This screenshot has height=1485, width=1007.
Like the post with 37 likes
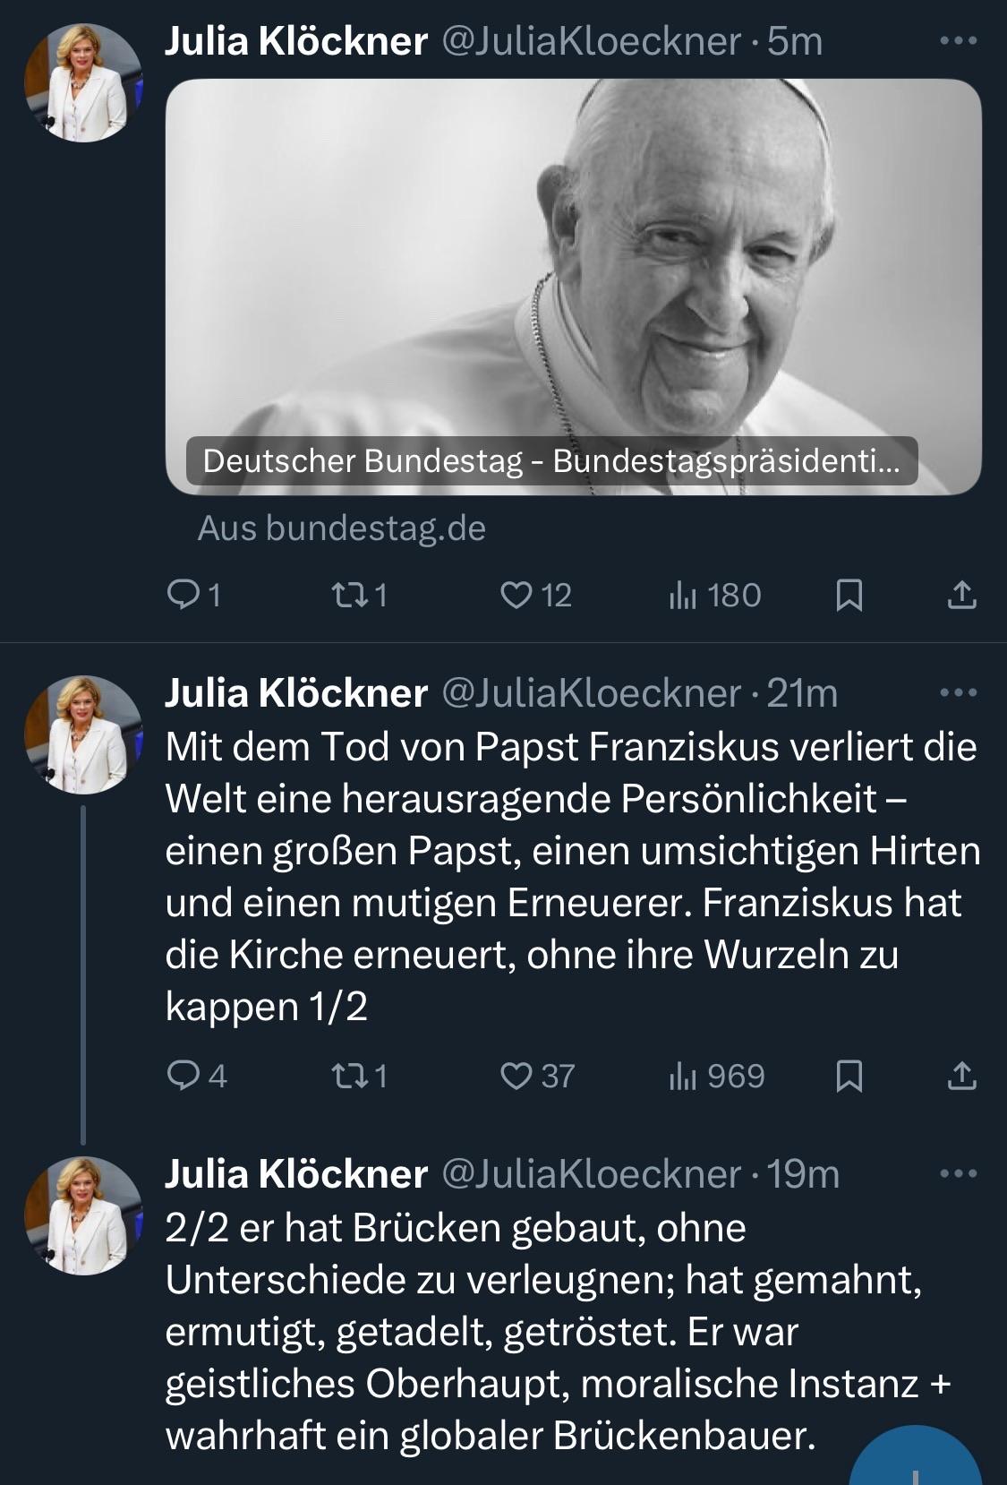click(x=537, y=1076)
